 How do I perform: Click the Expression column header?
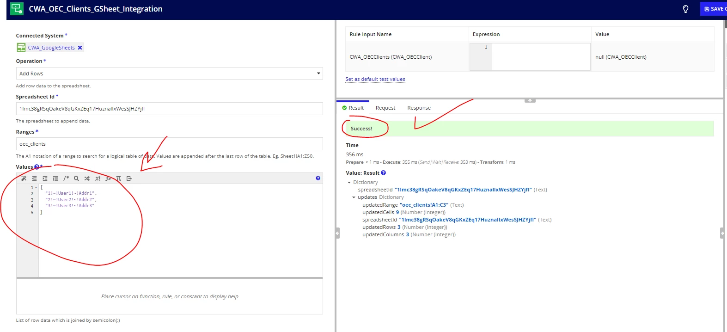486,34
